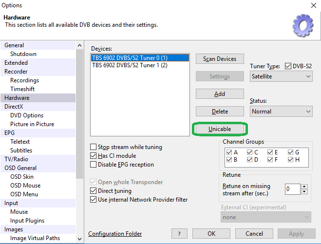Image resolution: width=321 pixels, height=244 pixels.
Task: Click the retune seconds input field
Action: click(x=292, y=189)
